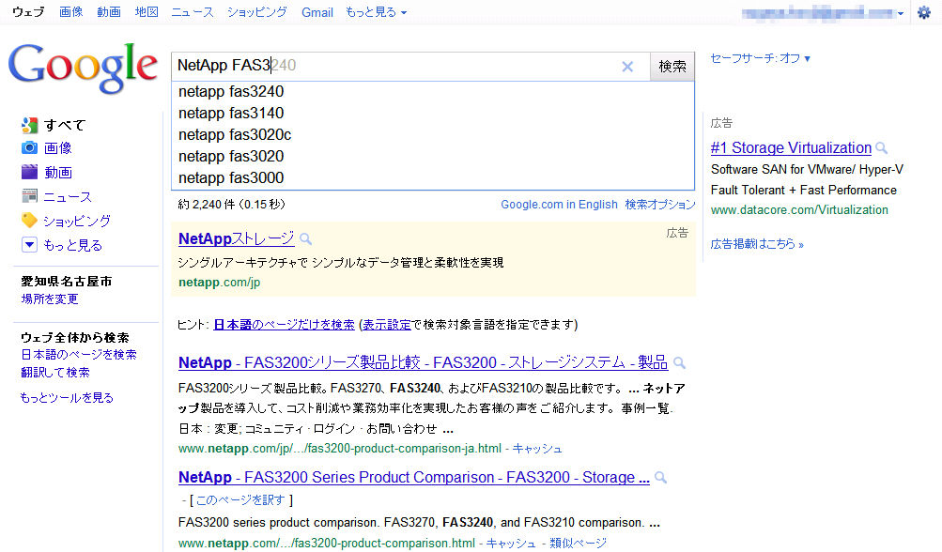Open the settings gear icon
The height and width of the screenshot is (552, 942).
click(923, 12)
